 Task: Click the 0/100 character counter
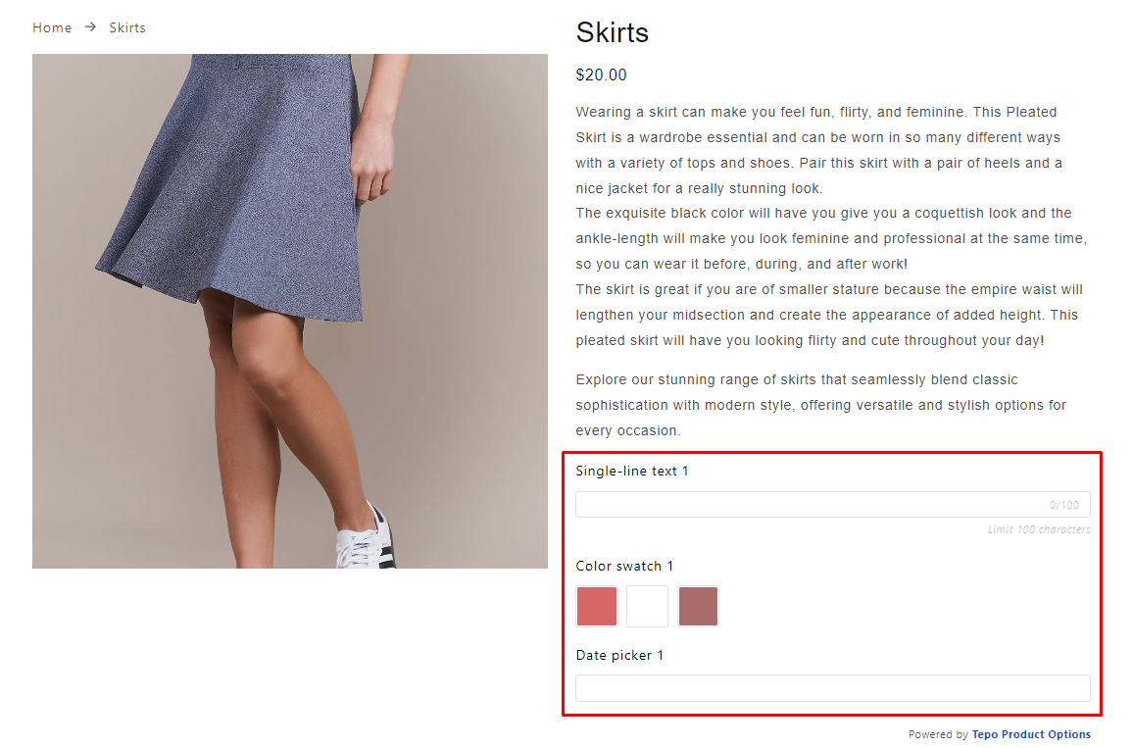[x=1064, y=505]
